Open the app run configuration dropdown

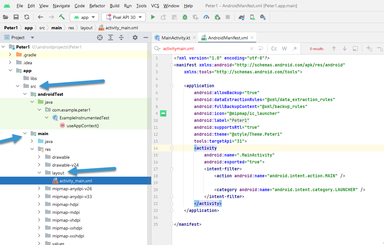tap(84, 17)
